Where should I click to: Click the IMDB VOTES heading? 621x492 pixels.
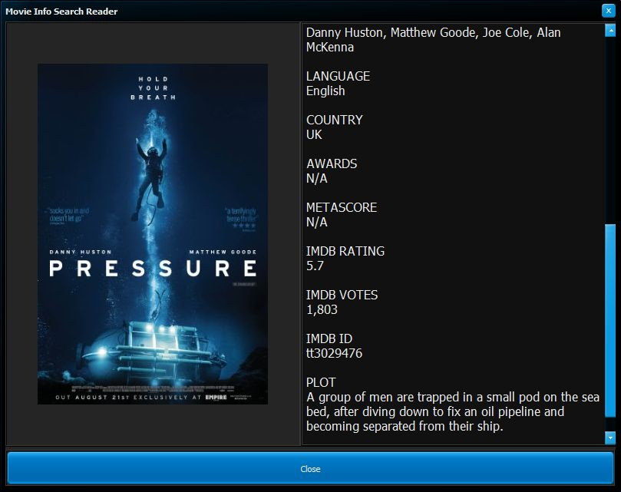(342, 295)
